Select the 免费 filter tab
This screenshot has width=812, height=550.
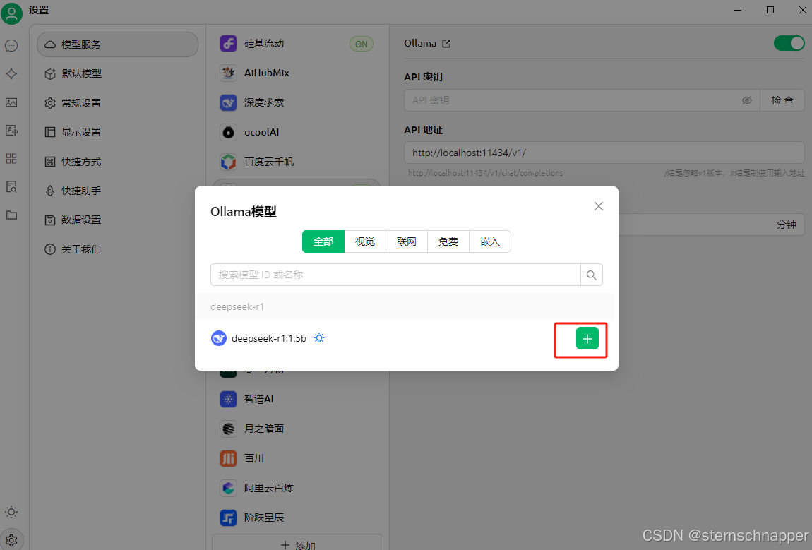tap(448, 241)
